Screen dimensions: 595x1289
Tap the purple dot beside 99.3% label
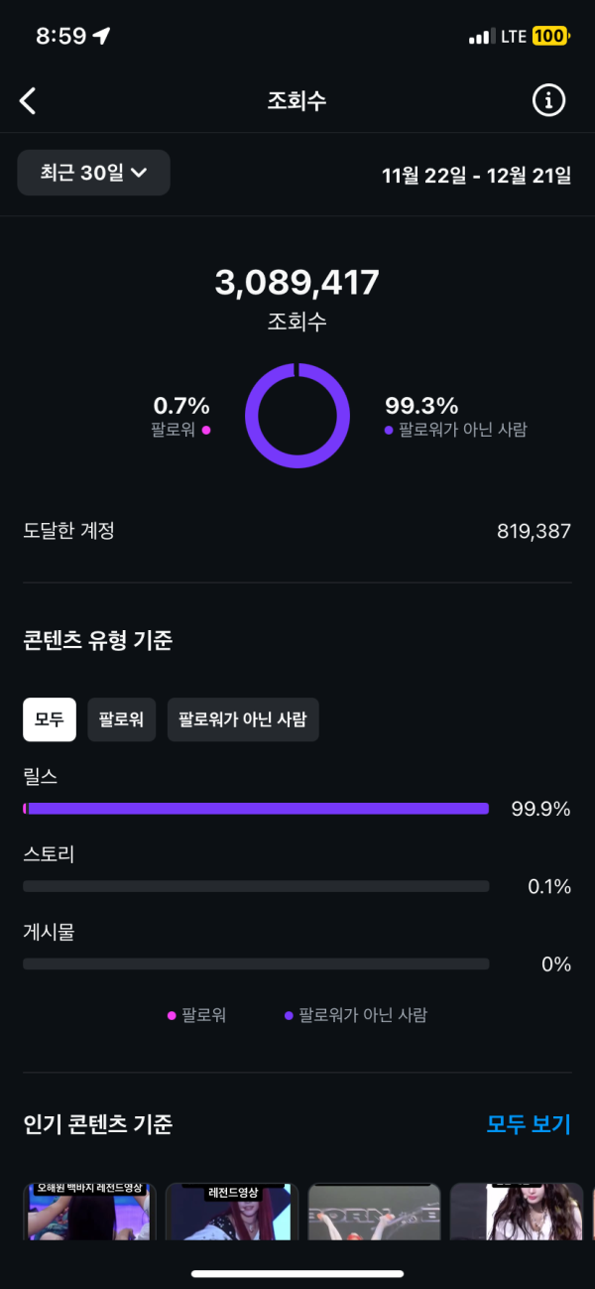(x=390, y=431)
